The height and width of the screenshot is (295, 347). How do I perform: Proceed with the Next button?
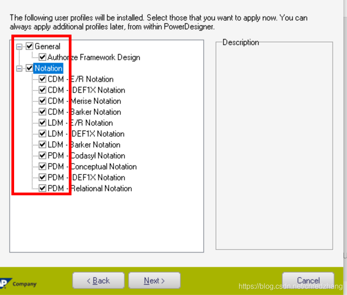click(154, 280)
